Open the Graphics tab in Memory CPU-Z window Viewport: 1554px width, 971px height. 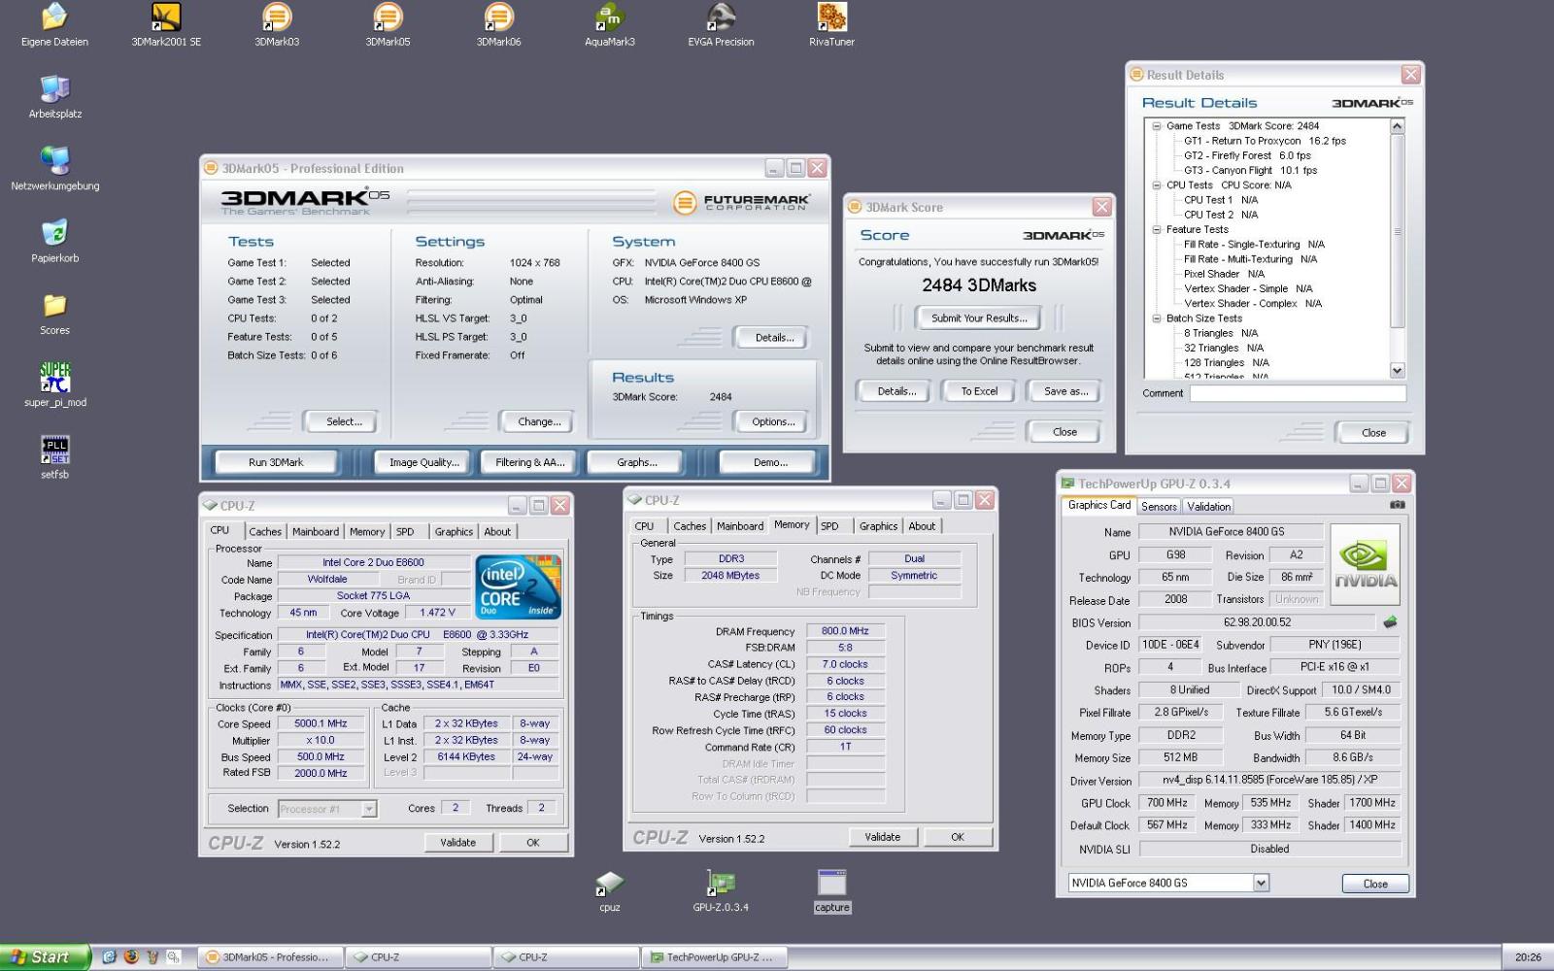point(878,525)
